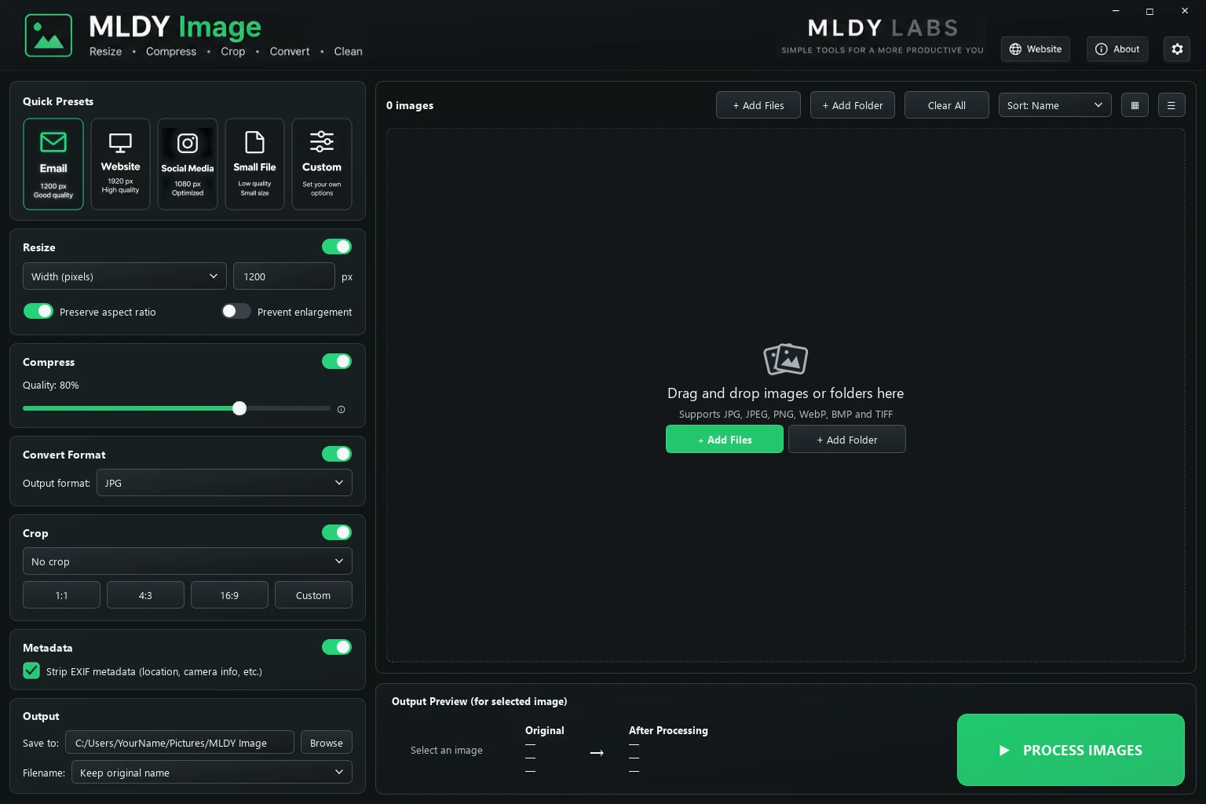Screen dimensions: 1206x804
Task: Open the Sort: Name dropdown
Action: 1054,105
